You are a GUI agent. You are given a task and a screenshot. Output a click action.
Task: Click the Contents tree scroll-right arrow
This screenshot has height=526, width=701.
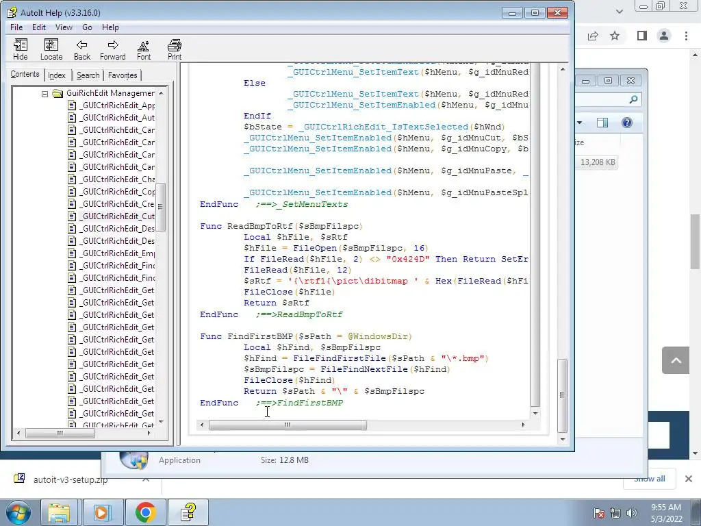coord(149,433)
